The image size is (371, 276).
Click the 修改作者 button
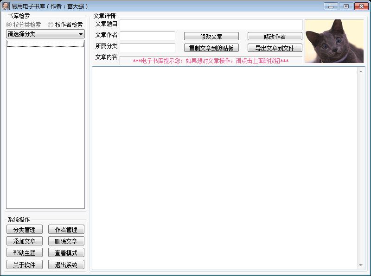point(275,37)
